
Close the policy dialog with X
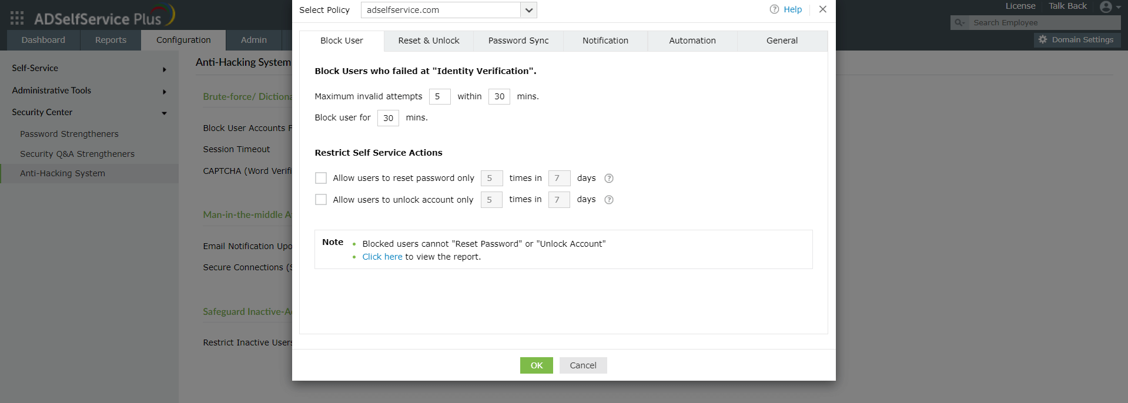click(x=822, y=9)
